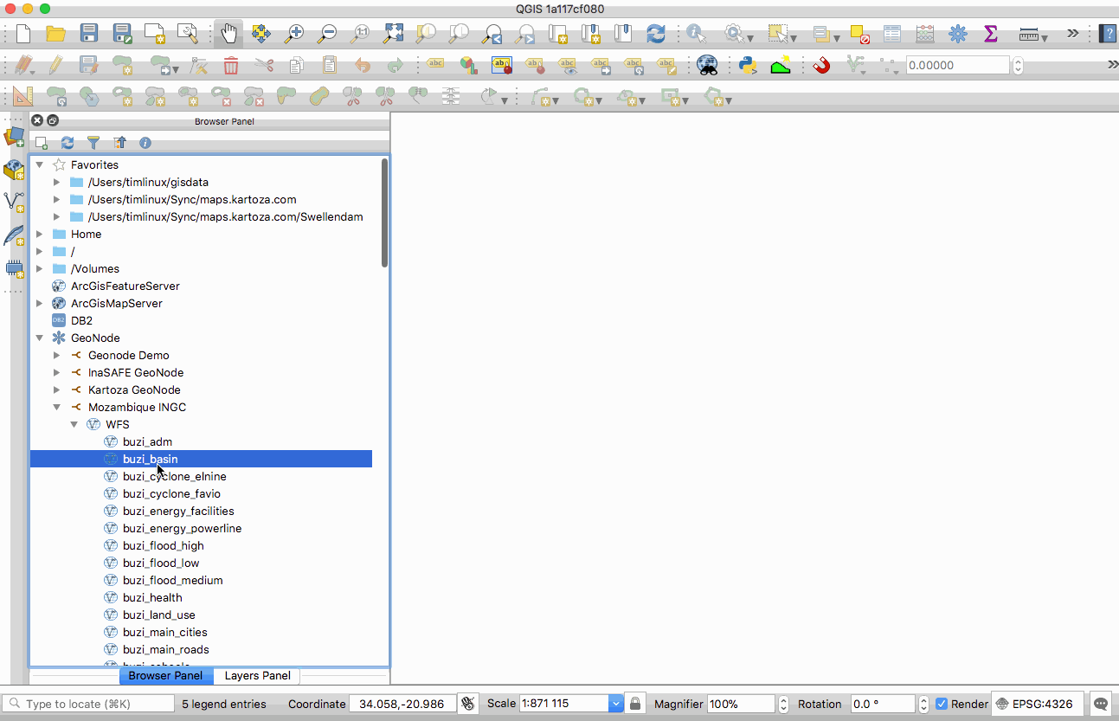Screen dimensions: 1119x721
Task: Expand the Kartoza GeoNode entry
Action: click(x=57, y=389)
